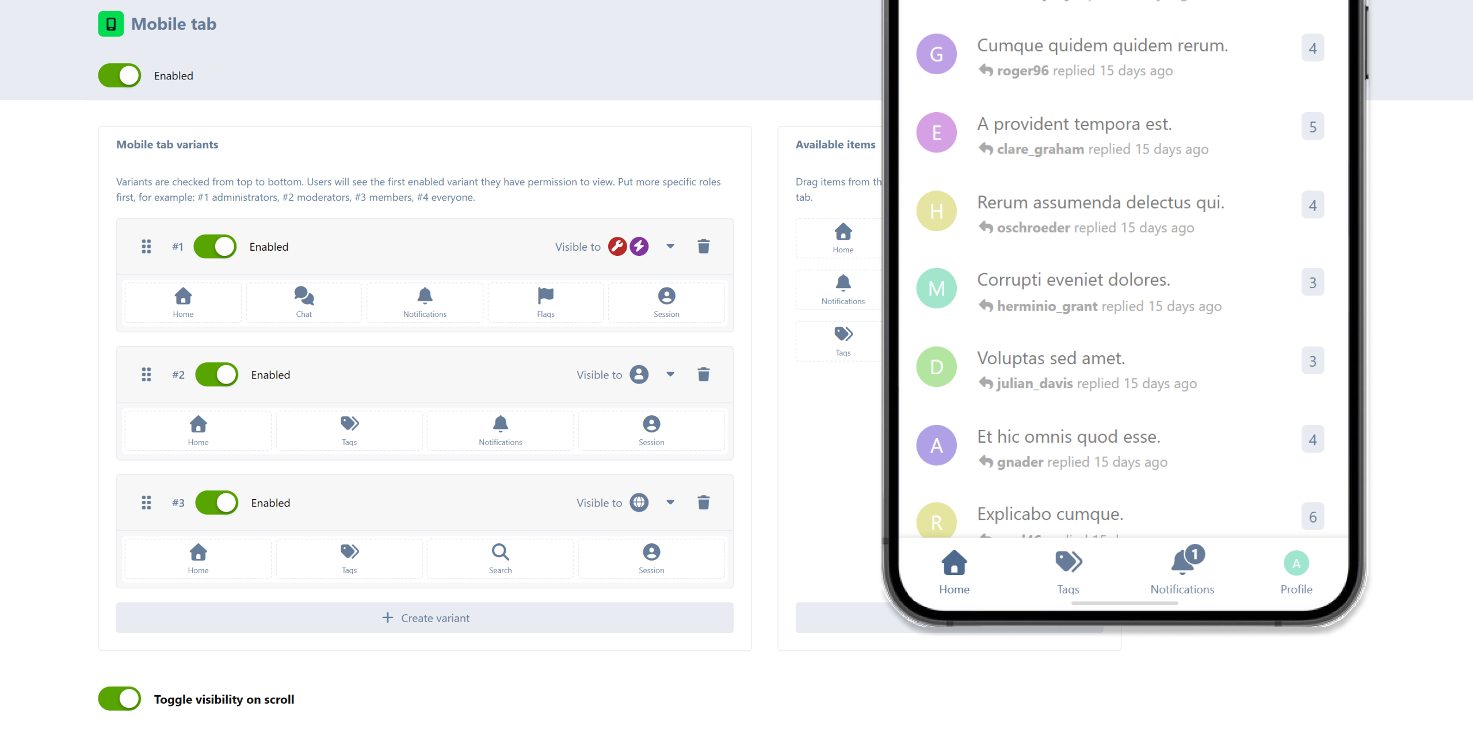This screenshot has width=1473, height=736.
Task: Click the Create variant button
Action: (x=425, y=618)
